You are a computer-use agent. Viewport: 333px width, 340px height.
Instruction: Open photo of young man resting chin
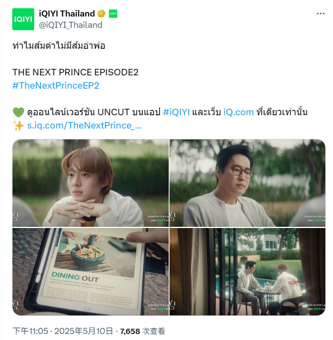(91, 183)
